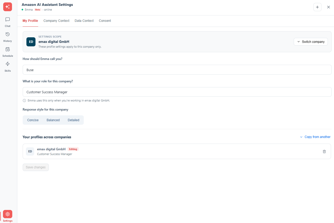Viewport: 334px width, 223px height.
Task: Click the sparkle app logo icon
Action: coord(7,7)
